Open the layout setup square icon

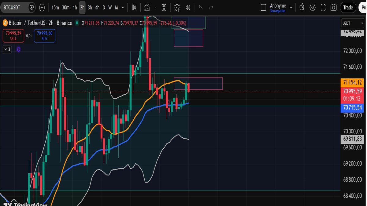pos(263,8)
